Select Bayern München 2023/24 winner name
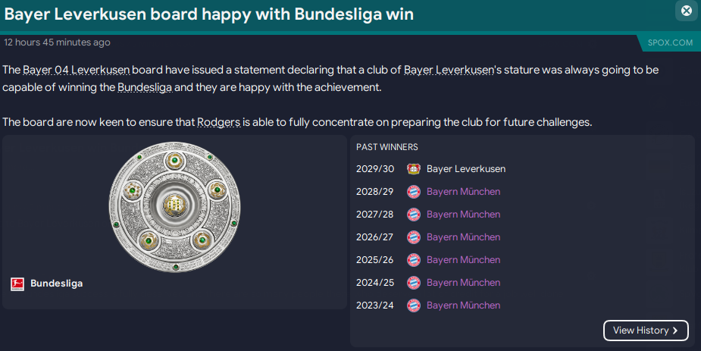The height and width of the screenshot is (351, 701). click(463, 306)
